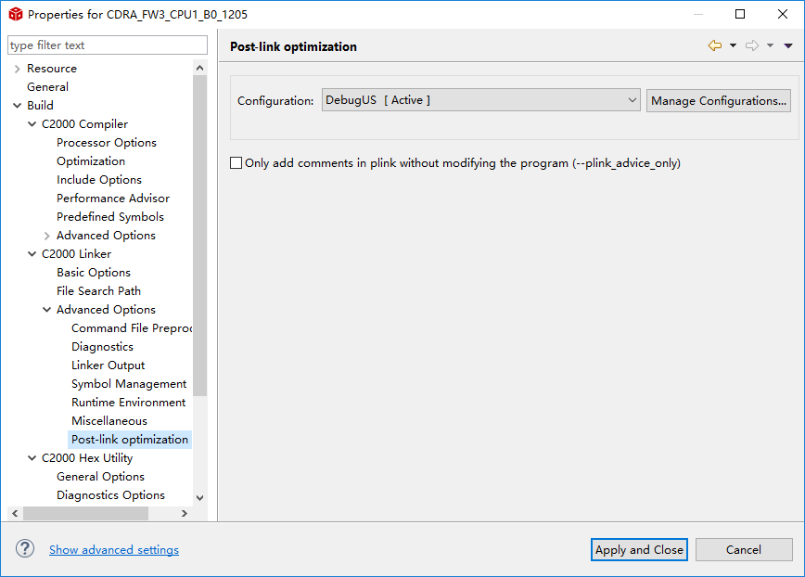805x577 pixels.
Task: Open the Configuration DebugUS dropdown
Action: click(481, 100)
